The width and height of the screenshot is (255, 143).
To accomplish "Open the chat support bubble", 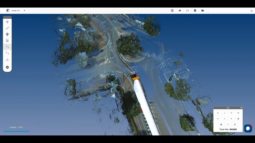I will click(x=248, y=128).
